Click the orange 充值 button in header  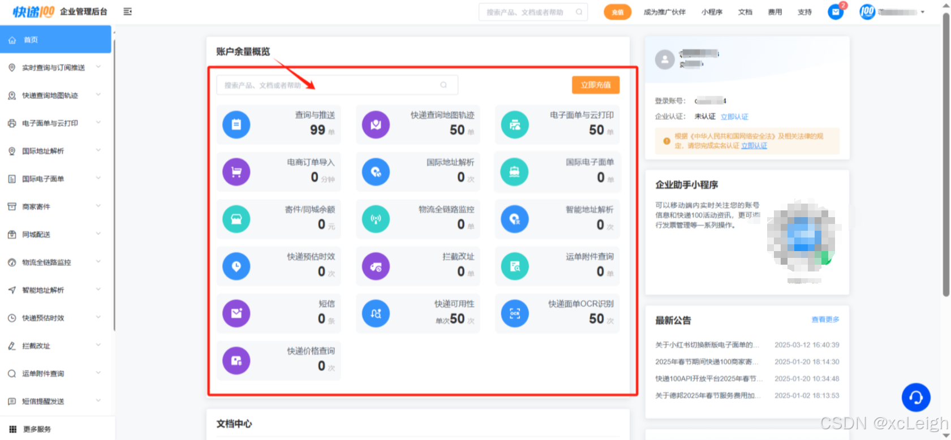coord(617,12)
